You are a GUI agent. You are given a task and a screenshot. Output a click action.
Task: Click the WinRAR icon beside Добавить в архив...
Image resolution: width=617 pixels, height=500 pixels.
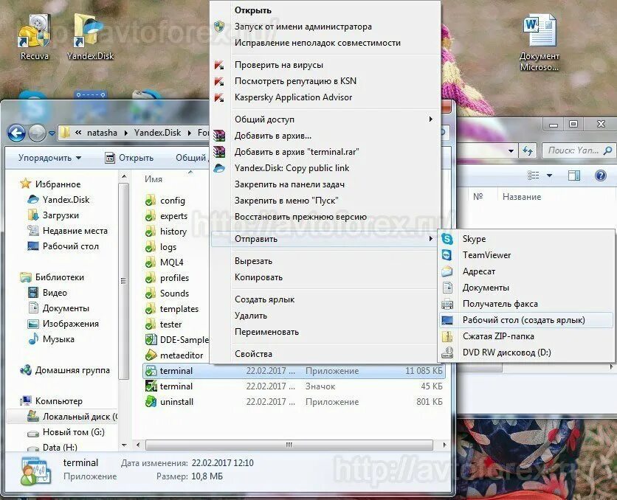pos(219,136)
